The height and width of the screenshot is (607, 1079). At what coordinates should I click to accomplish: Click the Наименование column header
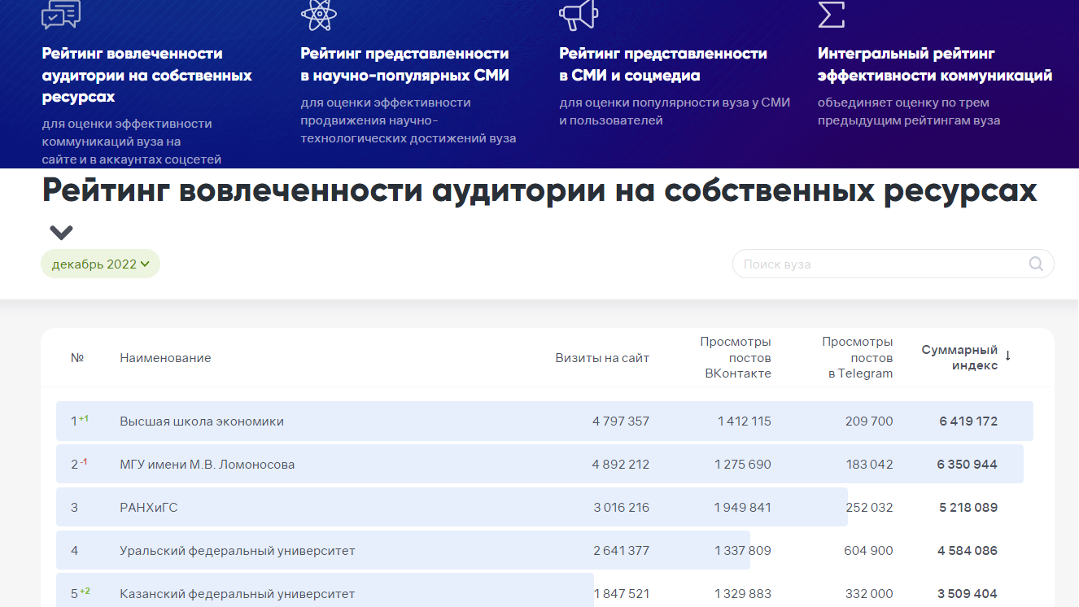[x=165, y=358]
